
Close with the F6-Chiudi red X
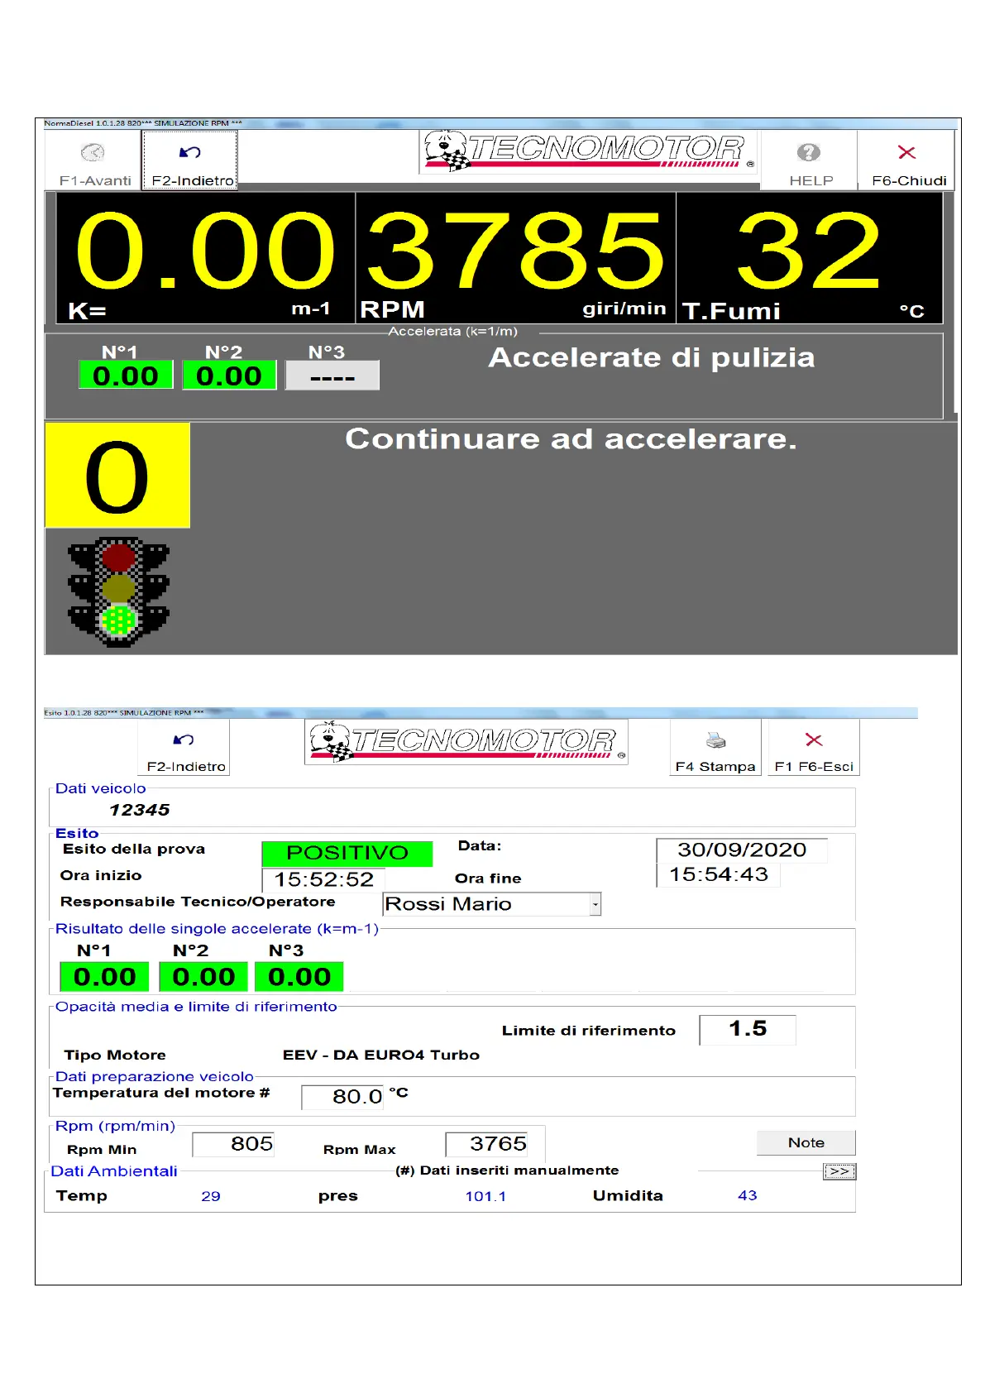pos(906,153)
